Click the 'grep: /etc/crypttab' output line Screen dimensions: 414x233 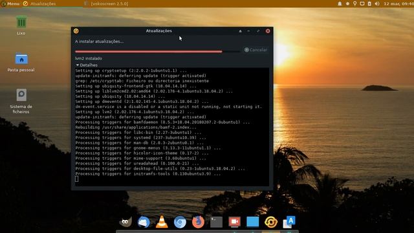[x=142, y=81]
